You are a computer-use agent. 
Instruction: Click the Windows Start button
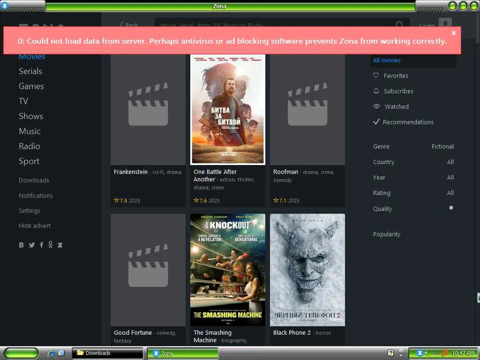[21, 353]
